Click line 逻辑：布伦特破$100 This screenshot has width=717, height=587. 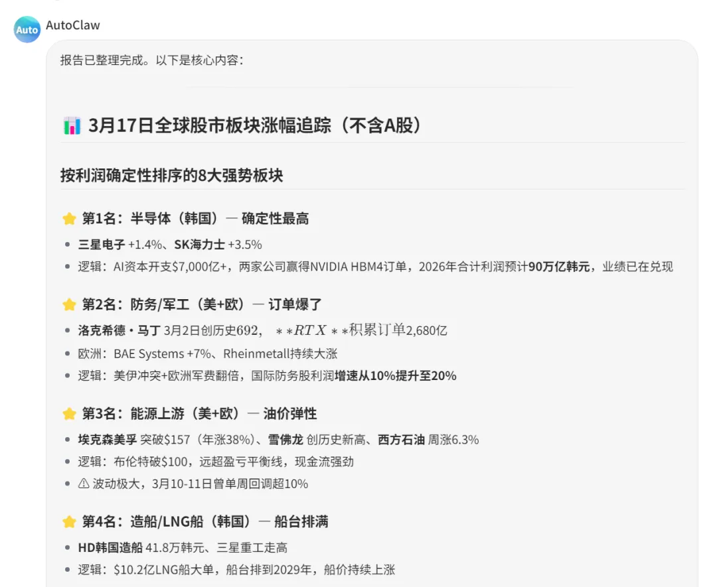tap(216, 462)
